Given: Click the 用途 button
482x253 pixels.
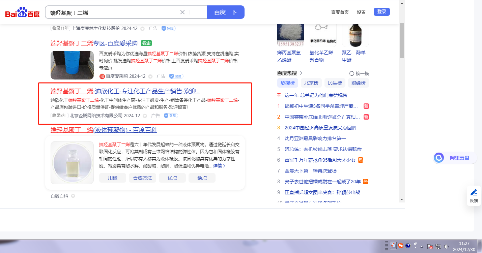Looking at the screenshot, I should pyautogui.click(x=113, y=178).
